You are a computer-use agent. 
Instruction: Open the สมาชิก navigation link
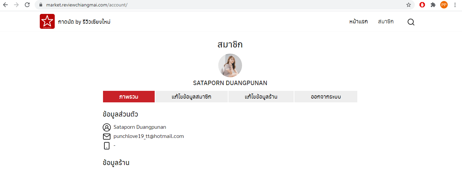click(x=386, y=22)
